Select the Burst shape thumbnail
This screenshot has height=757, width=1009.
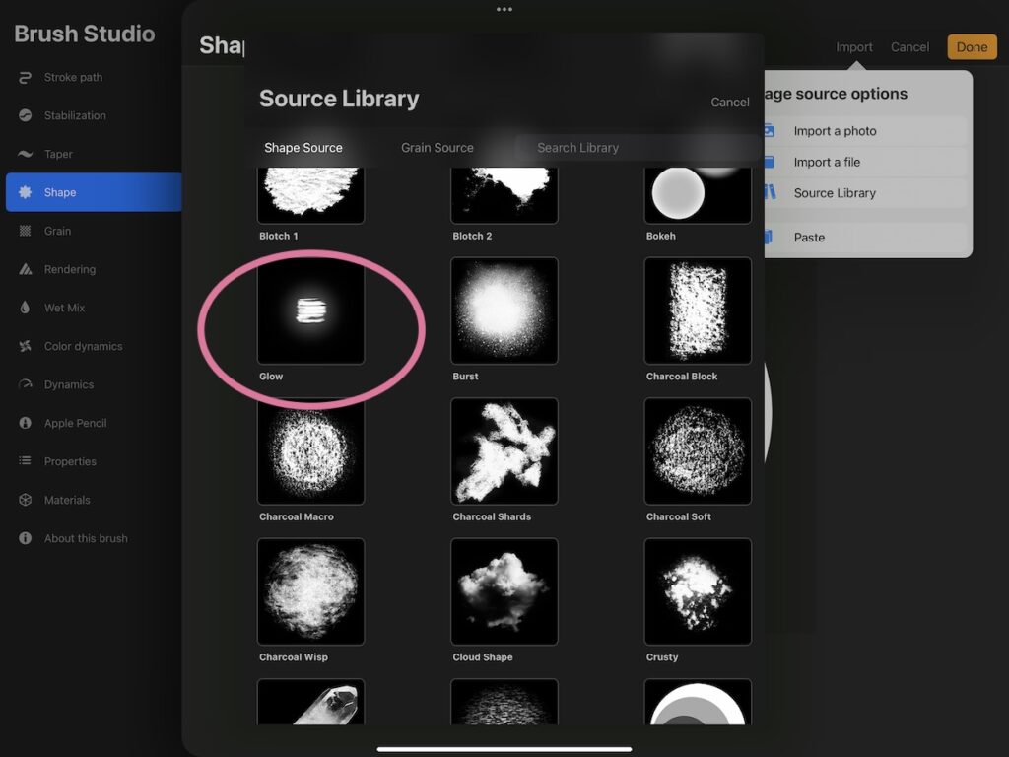click(504, 311)
